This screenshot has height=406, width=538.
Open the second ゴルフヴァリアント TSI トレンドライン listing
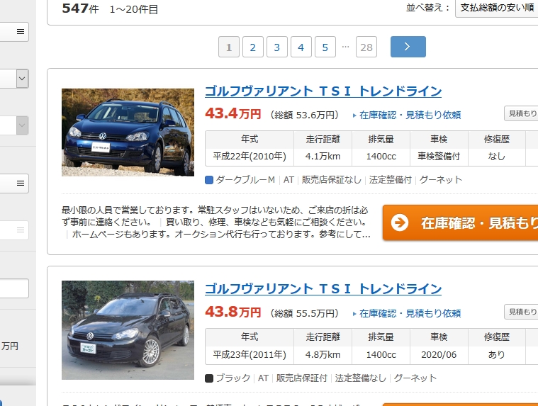tap(323, 289)
